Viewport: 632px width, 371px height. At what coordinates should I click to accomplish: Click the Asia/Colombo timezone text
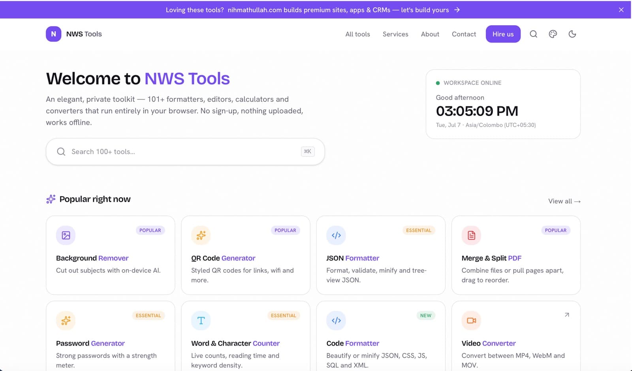[500, 125]
